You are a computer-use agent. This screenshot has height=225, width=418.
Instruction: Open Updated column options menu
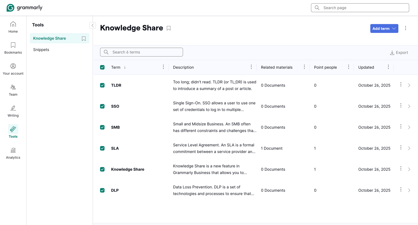click(x=388, y=67)
